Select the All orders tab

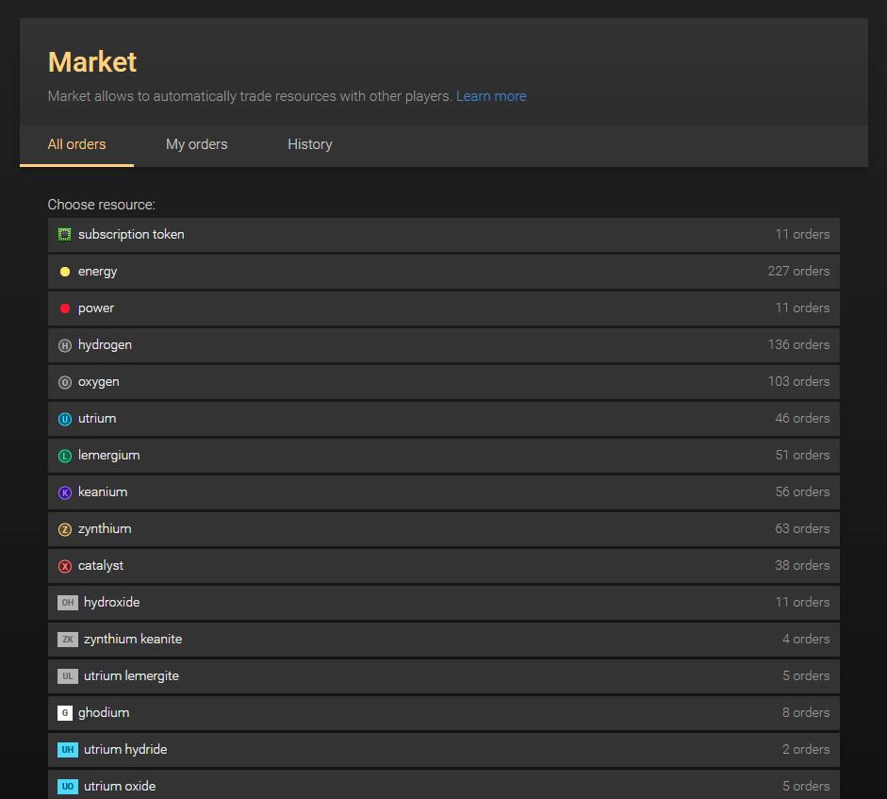(76, 144)
